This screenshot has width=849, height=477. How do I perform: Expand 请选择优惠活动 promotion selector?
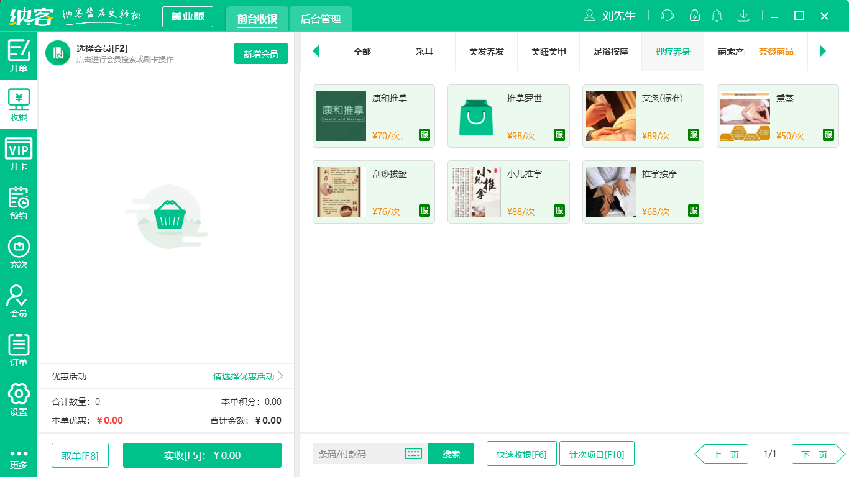[248, 376]
